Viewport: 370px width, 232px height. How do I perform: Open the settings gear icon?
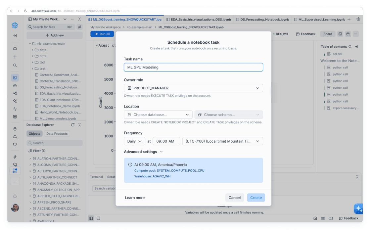pyautogui.click(x=358, y=19)
